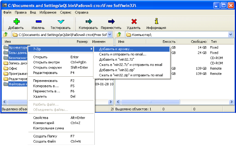Select Редактировать in context menu
The image size is (236, 146).
tap(61, 73)
